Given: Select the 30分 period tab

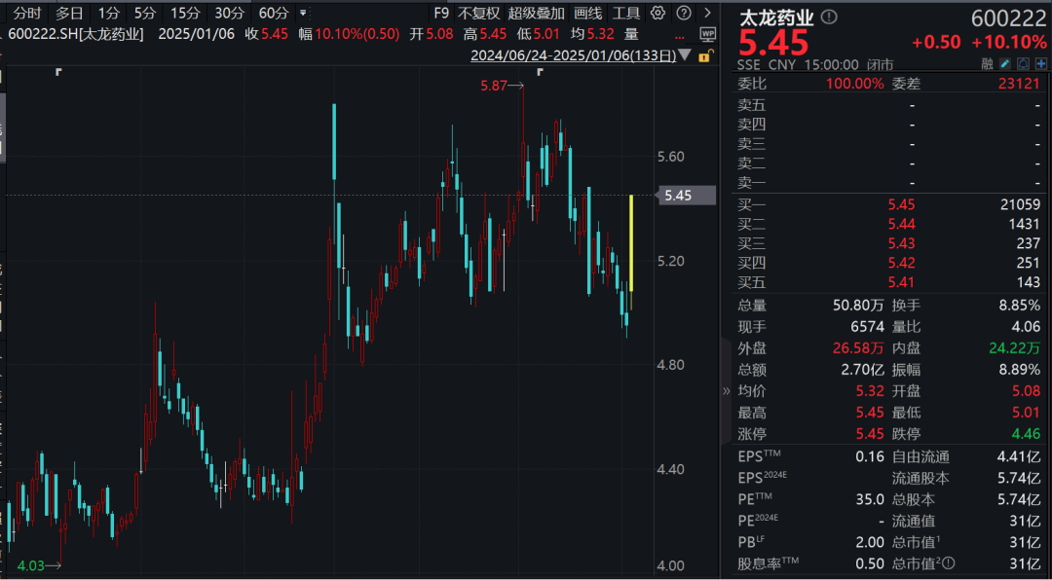Looking at the screenshot, I should pyautogui.click(x=230, y=13).
